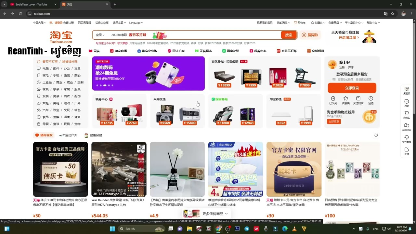Click the 立即领取 claim button

(x=334, y=122)
